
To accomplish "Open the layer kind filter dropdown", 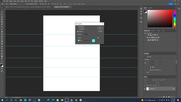I will pos(148,80).
